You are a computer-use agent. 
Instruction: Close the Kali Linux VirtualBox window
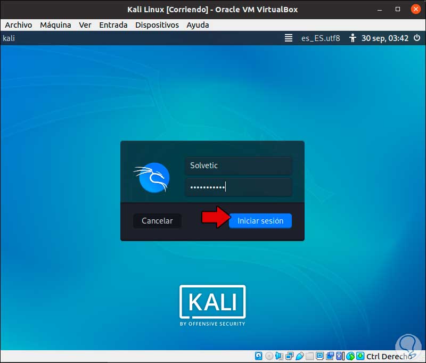click(415, 9)
